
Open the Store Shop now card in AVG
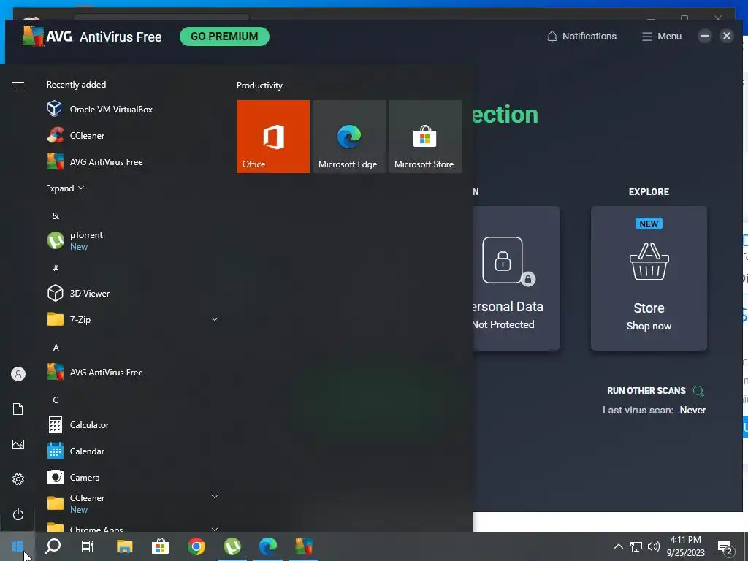coord(649,278)
